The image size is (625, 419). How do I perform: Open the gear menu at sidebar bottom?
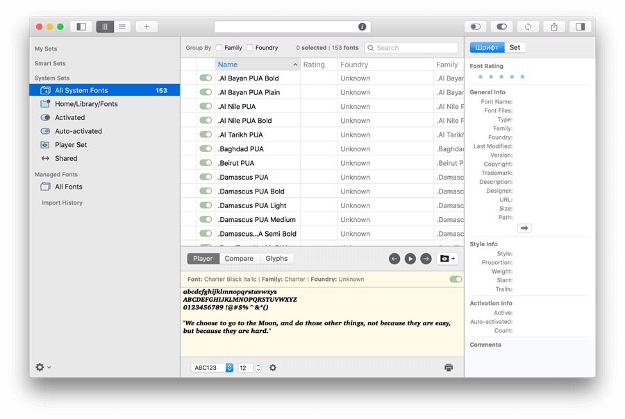point(42,367)
